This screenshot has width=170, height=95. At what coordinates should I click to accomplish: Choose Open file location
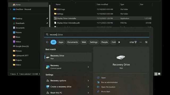pos(108,87)
